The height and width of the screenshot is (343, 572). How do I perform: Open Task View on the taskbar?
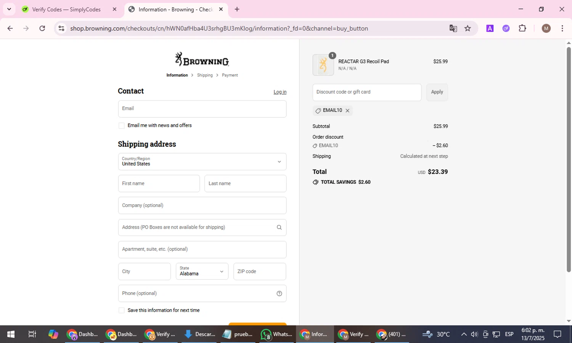pyautogui.click(x=32, y=334)
